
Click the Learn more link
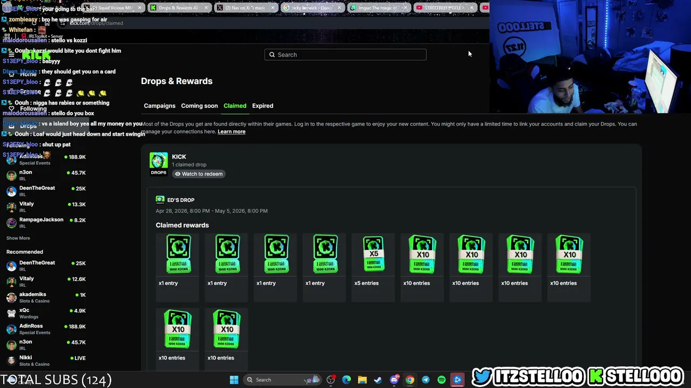(x=231, y=131)
